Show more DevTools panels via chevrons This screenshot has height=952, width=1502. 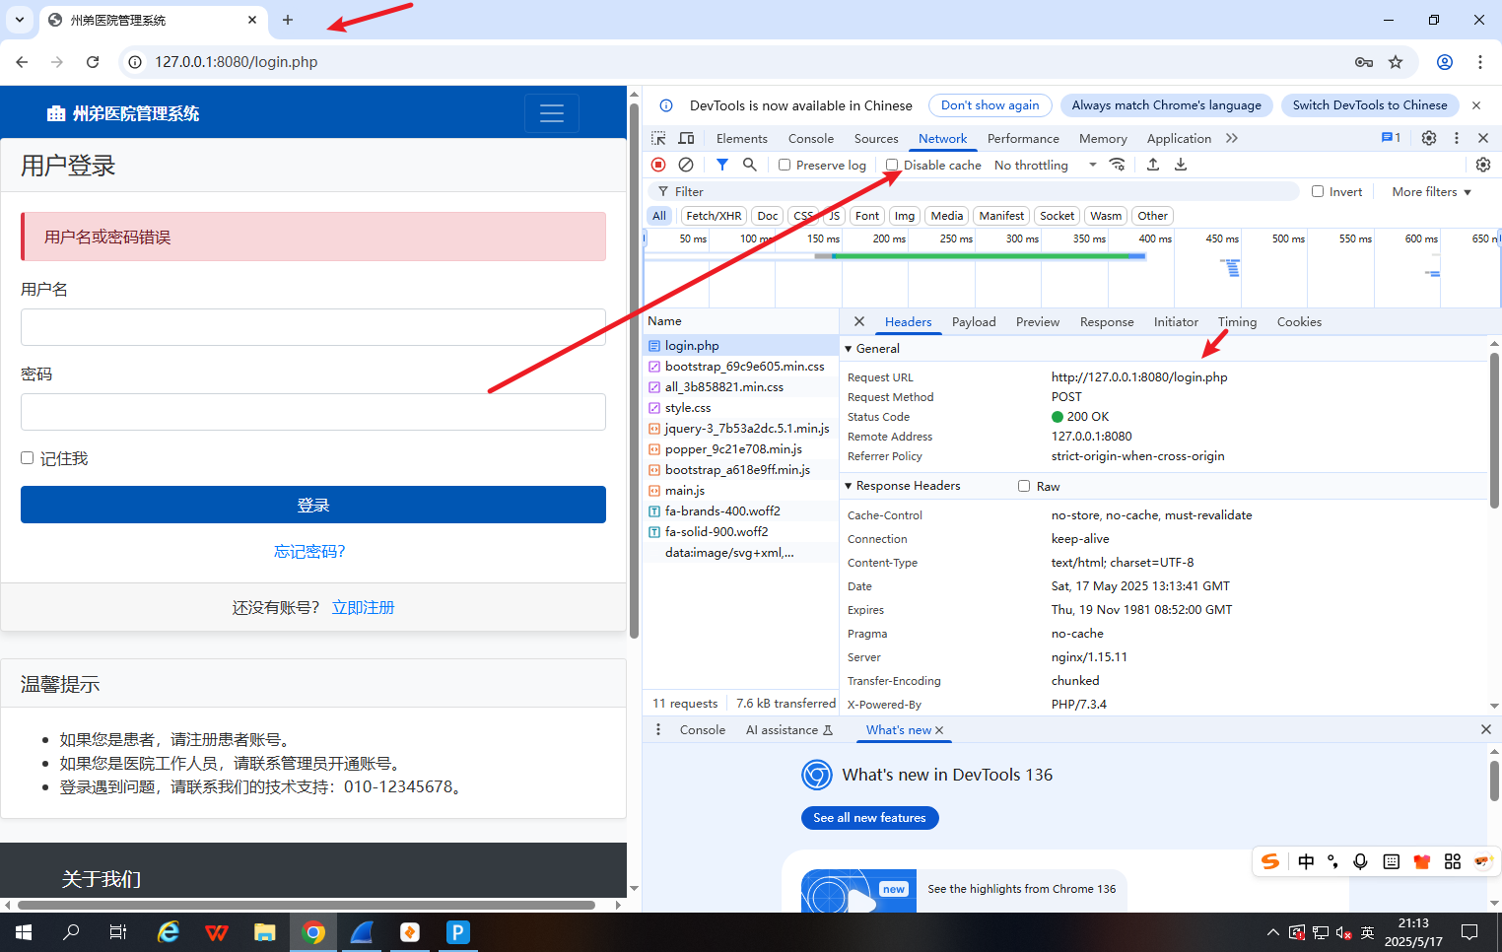(1232, 138)
